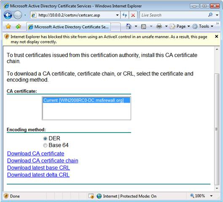This screenshot has width=223, height=202.
Task: Open the blank new tab button
Action: (x=116, y=27)
